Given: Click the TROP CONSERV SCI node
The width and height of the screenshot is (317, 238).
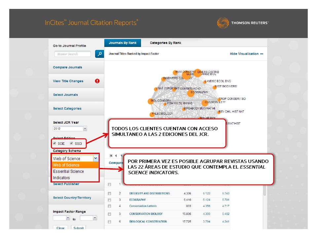Looking at the screenshot, I should [219, 99].
